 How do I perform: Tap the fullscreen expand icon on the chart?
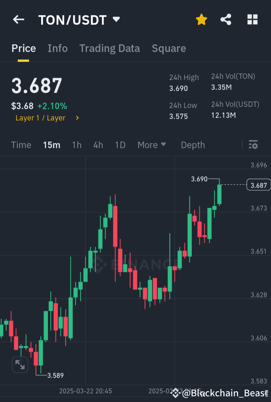(20, 365)
